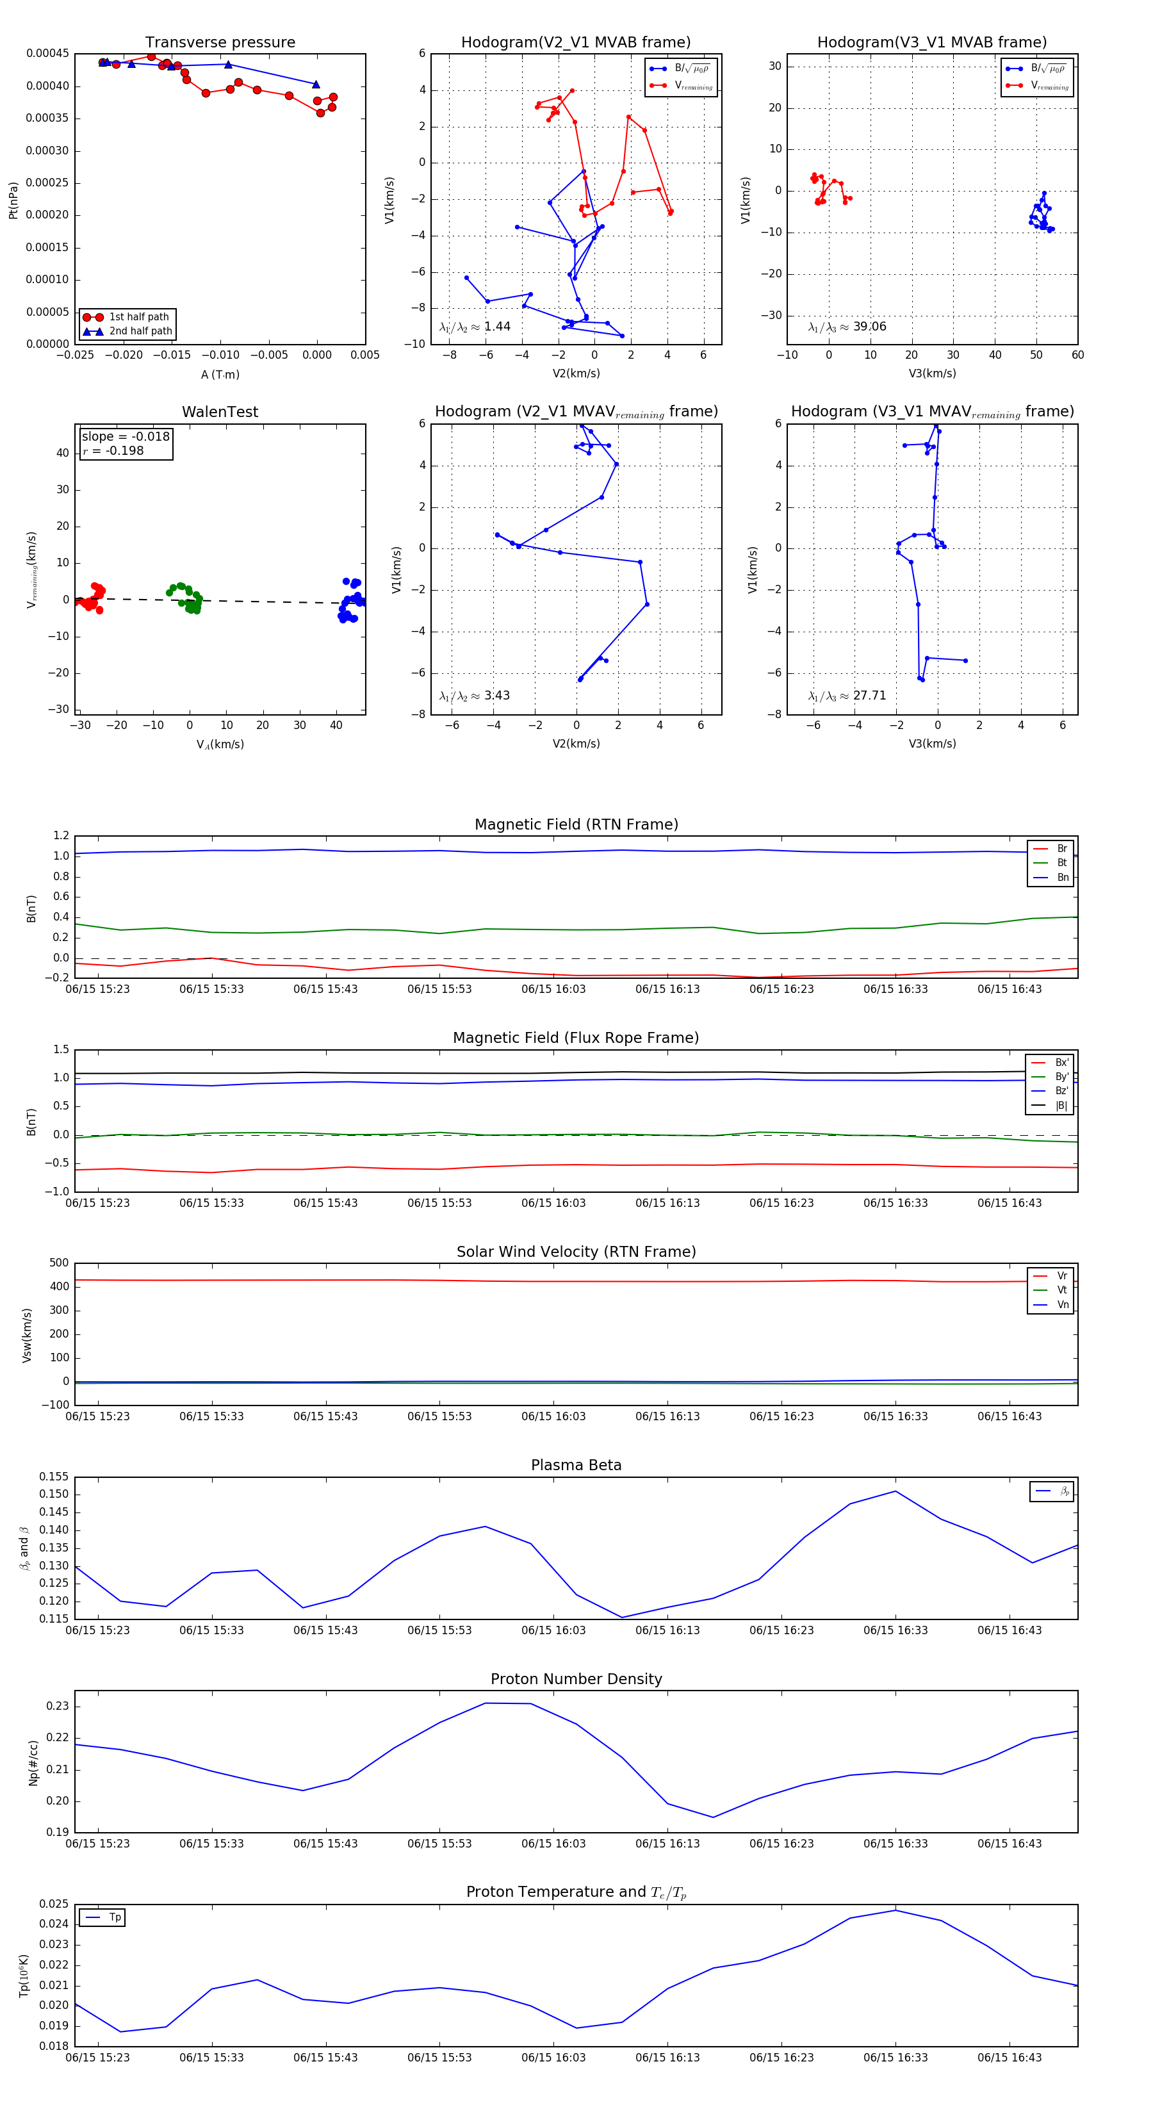The width and height of the screenshot is (1153, 2114).
Task: Select the |B| legend entry
Action: pos(1050,1106)
